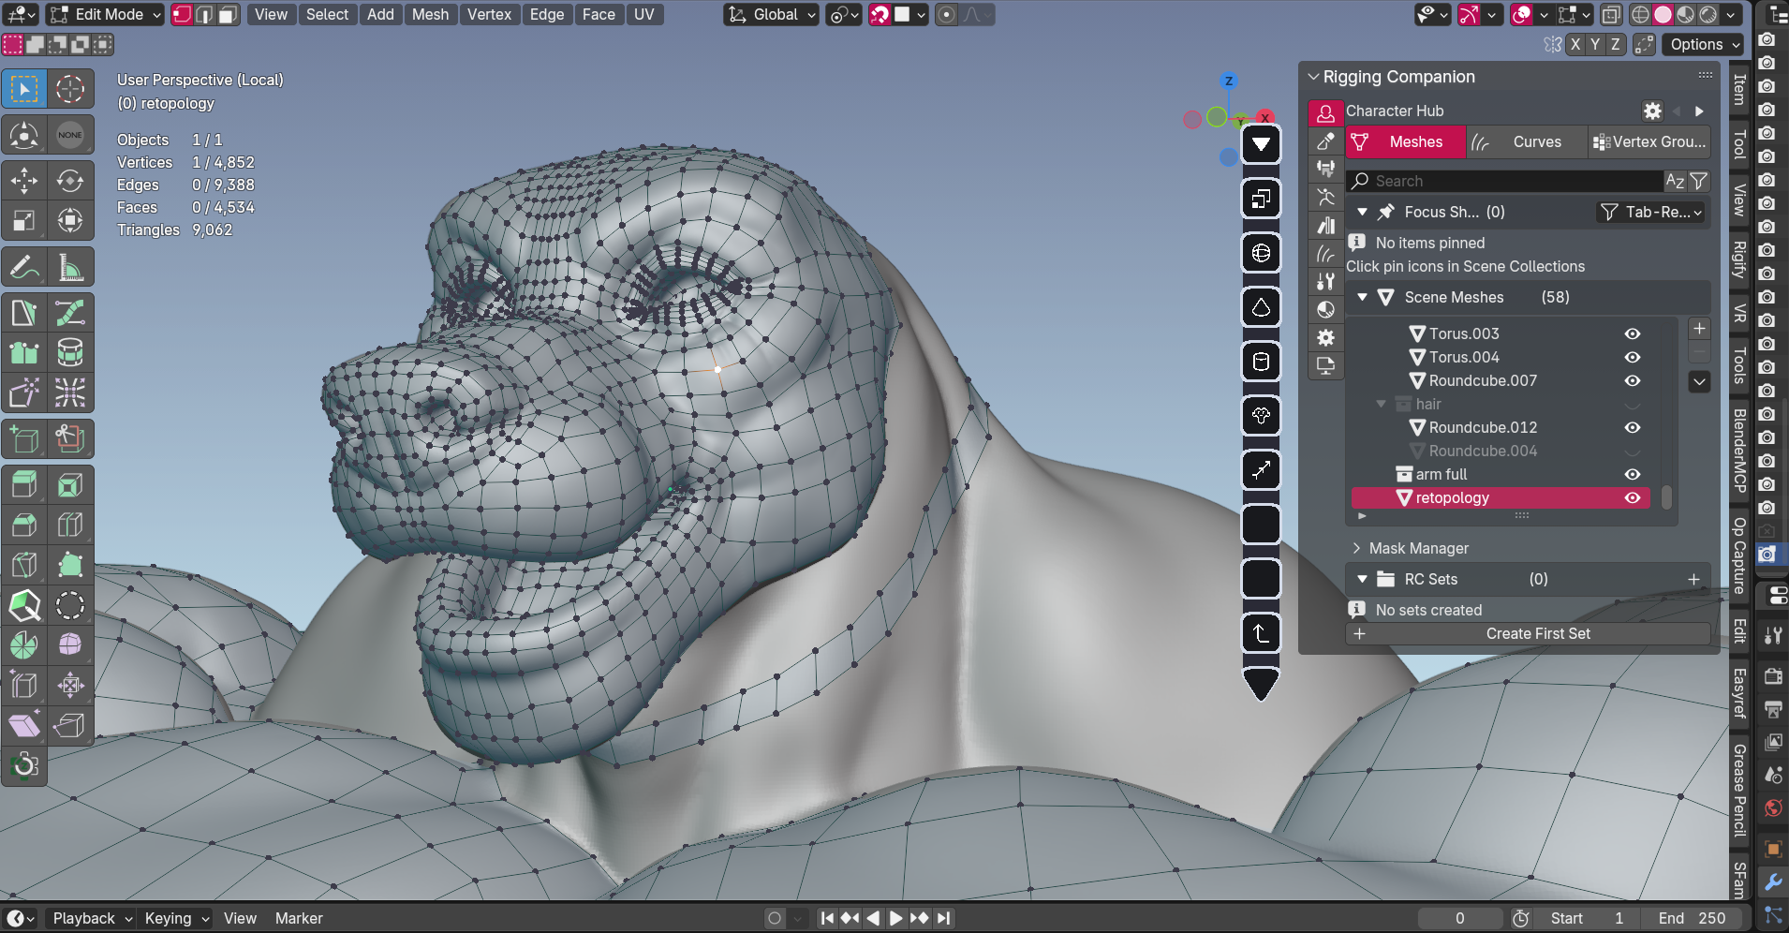Hide Torus.003 using its eye icon
Screen dimensions: 1789x933
click(1633, 333)
